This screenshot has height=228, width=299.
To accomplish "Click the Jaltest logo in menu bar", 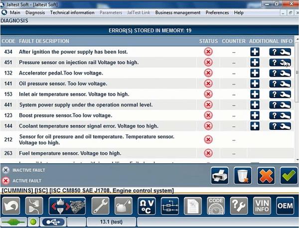I will tap(4, 12).
